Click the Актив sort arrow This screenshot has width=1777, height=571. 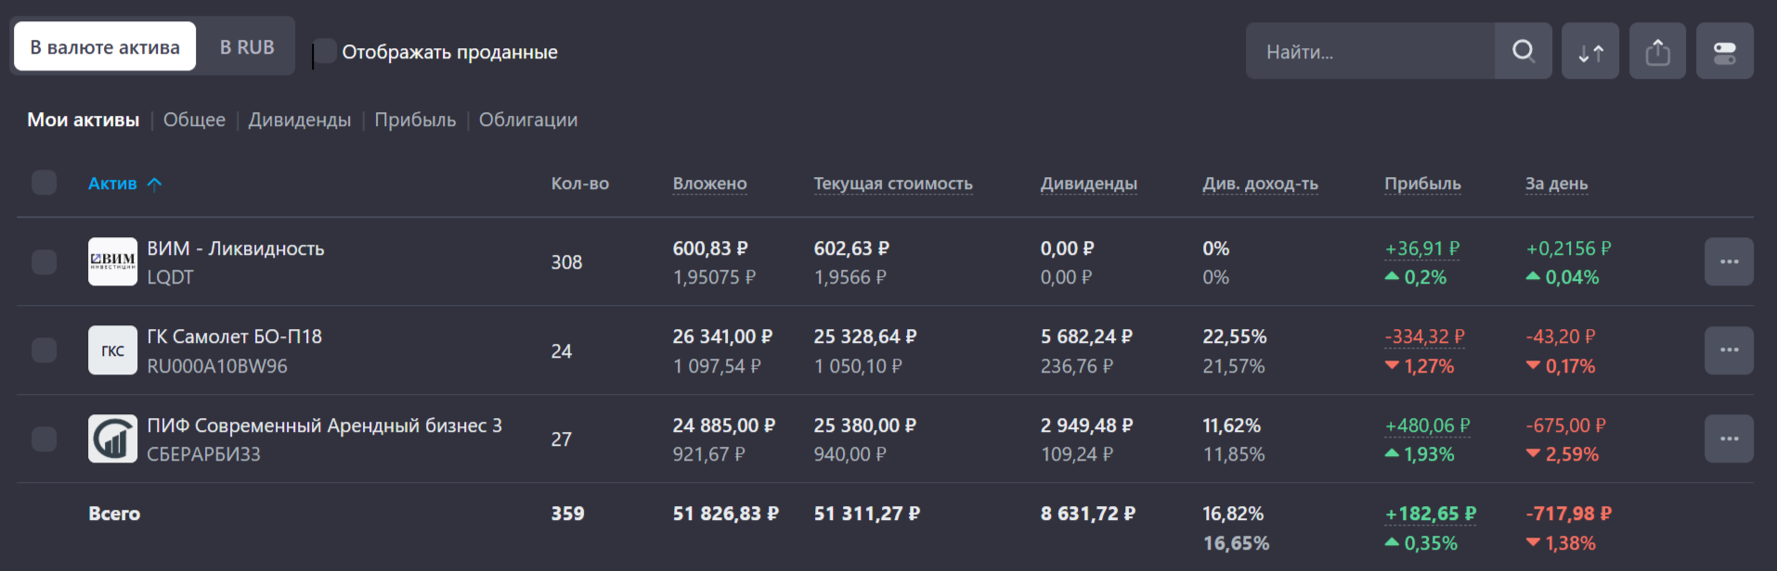pos(155,184)
